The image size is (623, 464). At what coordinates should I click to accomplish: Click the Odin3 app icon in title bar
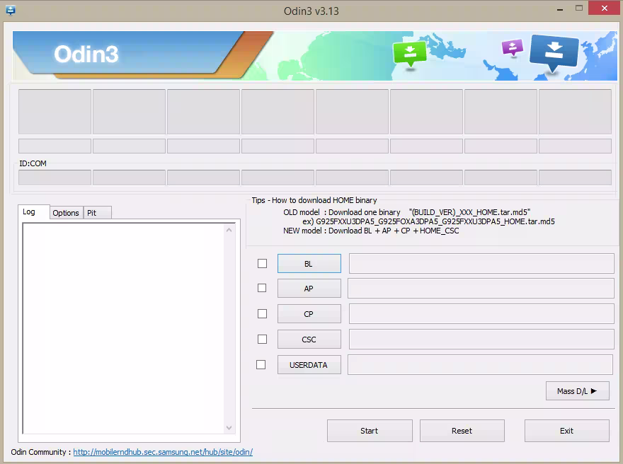(x=10, y=10)
